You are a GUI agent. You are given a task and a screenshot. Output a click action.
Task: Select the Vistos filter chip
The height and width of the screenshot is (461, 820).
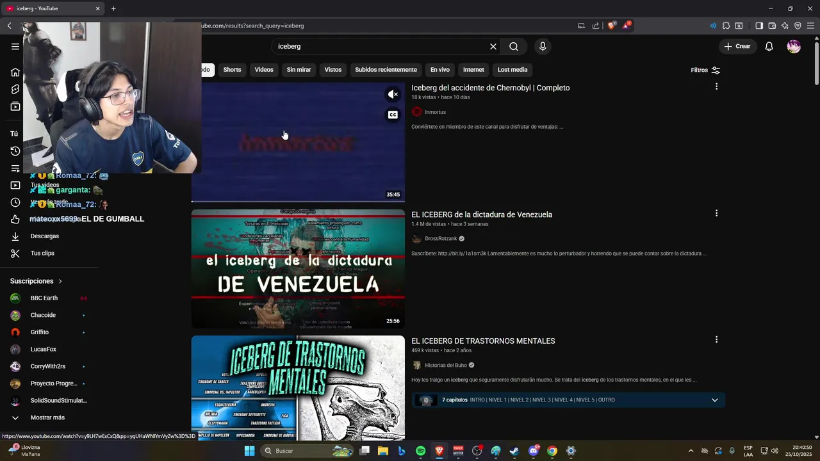pyautogui.click(x=333, y=70)
